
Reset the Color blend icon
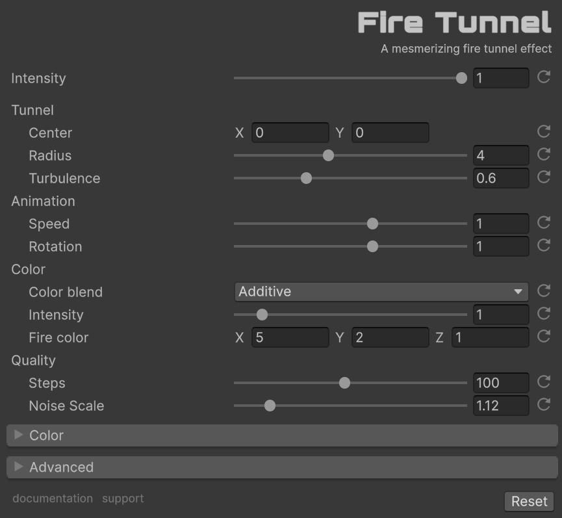point(544,291)
